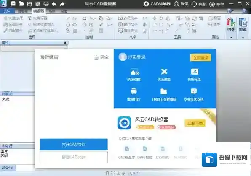Click the DWG格式 format icon
The image size is (251, 176).
[x=145, y=149]
